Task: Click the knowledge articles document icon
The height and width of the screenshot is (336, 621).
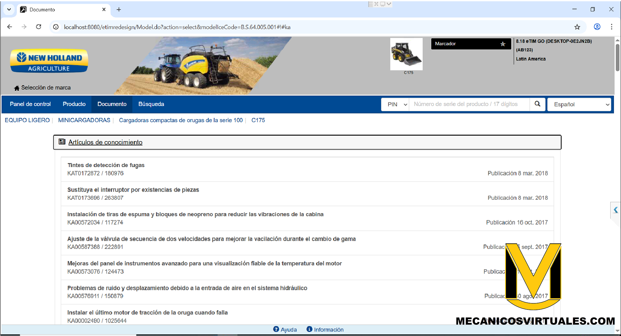Action: [x=62, y=142]
